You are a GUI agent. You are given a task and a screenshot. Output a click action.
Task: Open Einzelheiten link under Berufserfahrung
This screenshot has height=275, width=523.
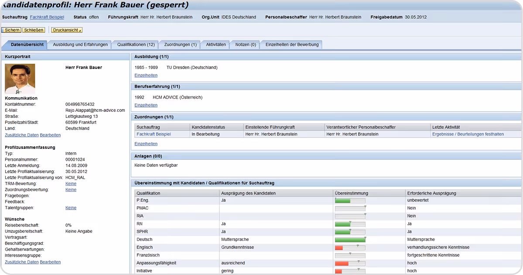tap(146, 105)
